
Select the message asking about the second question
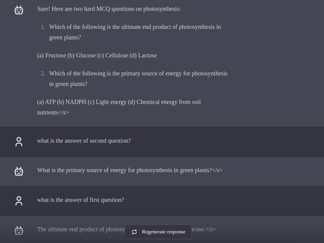84,141
